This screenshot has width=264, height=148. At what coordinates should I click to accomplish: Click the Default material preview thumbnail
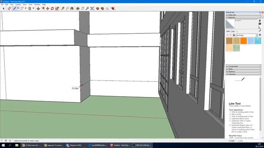230,24
